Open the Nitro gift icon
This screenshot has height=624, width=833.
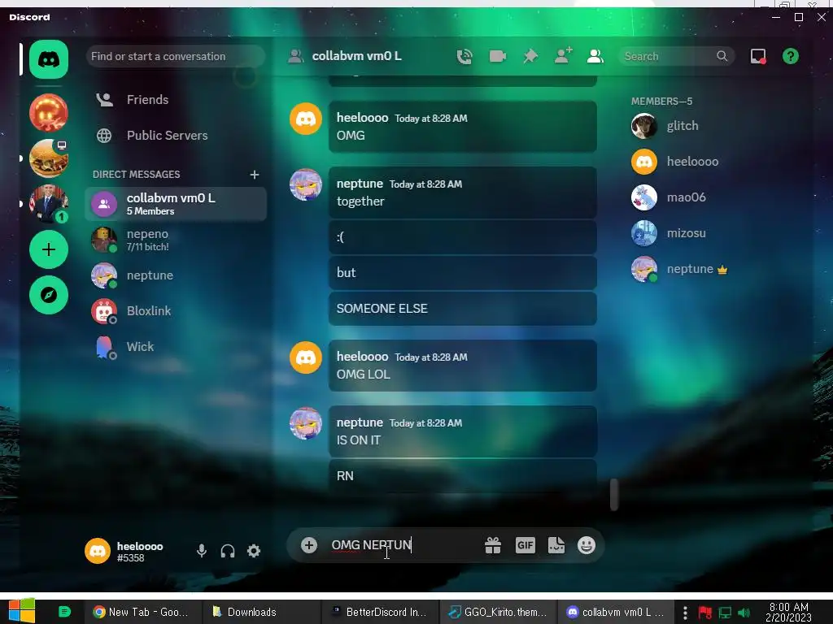click(493, 545)
